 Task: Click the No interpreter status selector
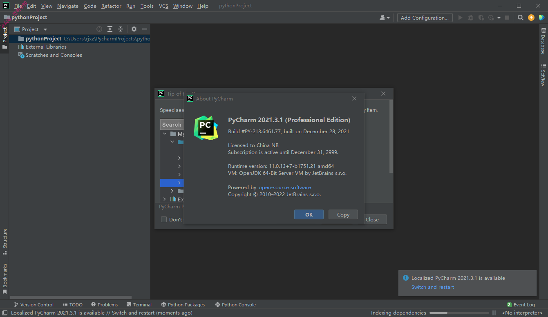point(522,313)
